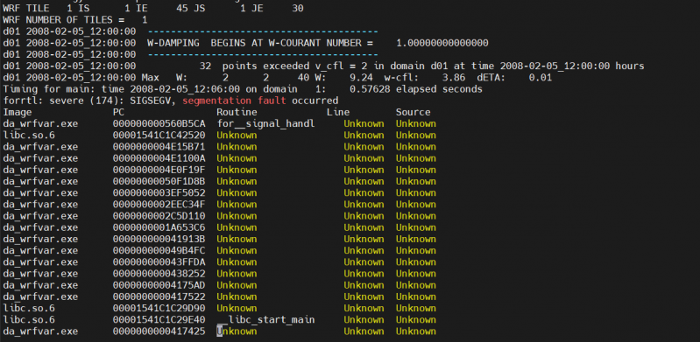Click the 'Line' column header
The image size is (700, 342).
338,112
